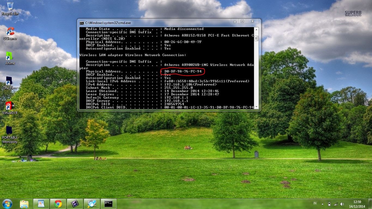Open the media player taskbar icon
The height and width of the screenshot is (209, 372).
[x=75, y=204]
